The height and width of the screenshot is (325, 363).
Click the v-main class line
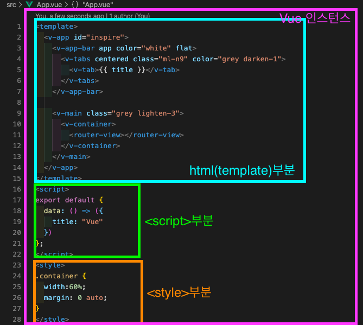coord(118,113)
